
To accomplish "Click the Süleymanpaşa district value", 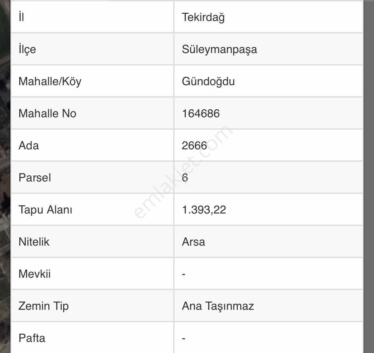I will pyautogui.click(x=219, y=49).
